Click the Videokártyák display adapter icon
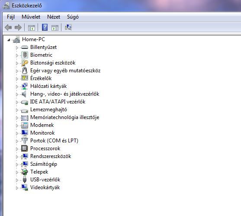This screenshot has width=241, height=216. coord(25,187)
